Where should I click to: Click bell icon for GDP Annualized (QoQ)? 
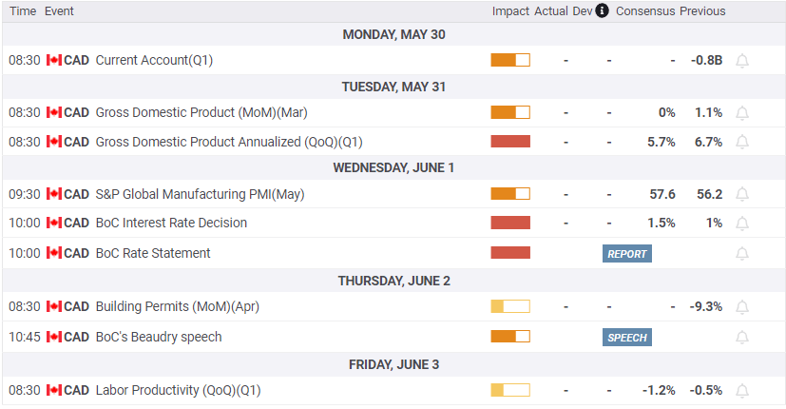coord(742,143)
